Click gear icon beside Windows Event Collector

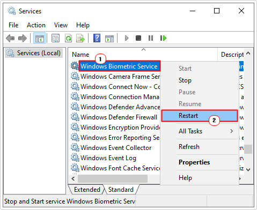[75, 148]
